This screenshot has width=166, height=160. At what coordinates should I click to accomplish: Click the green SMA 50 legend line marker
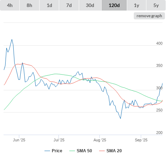[x=72, y=151]
